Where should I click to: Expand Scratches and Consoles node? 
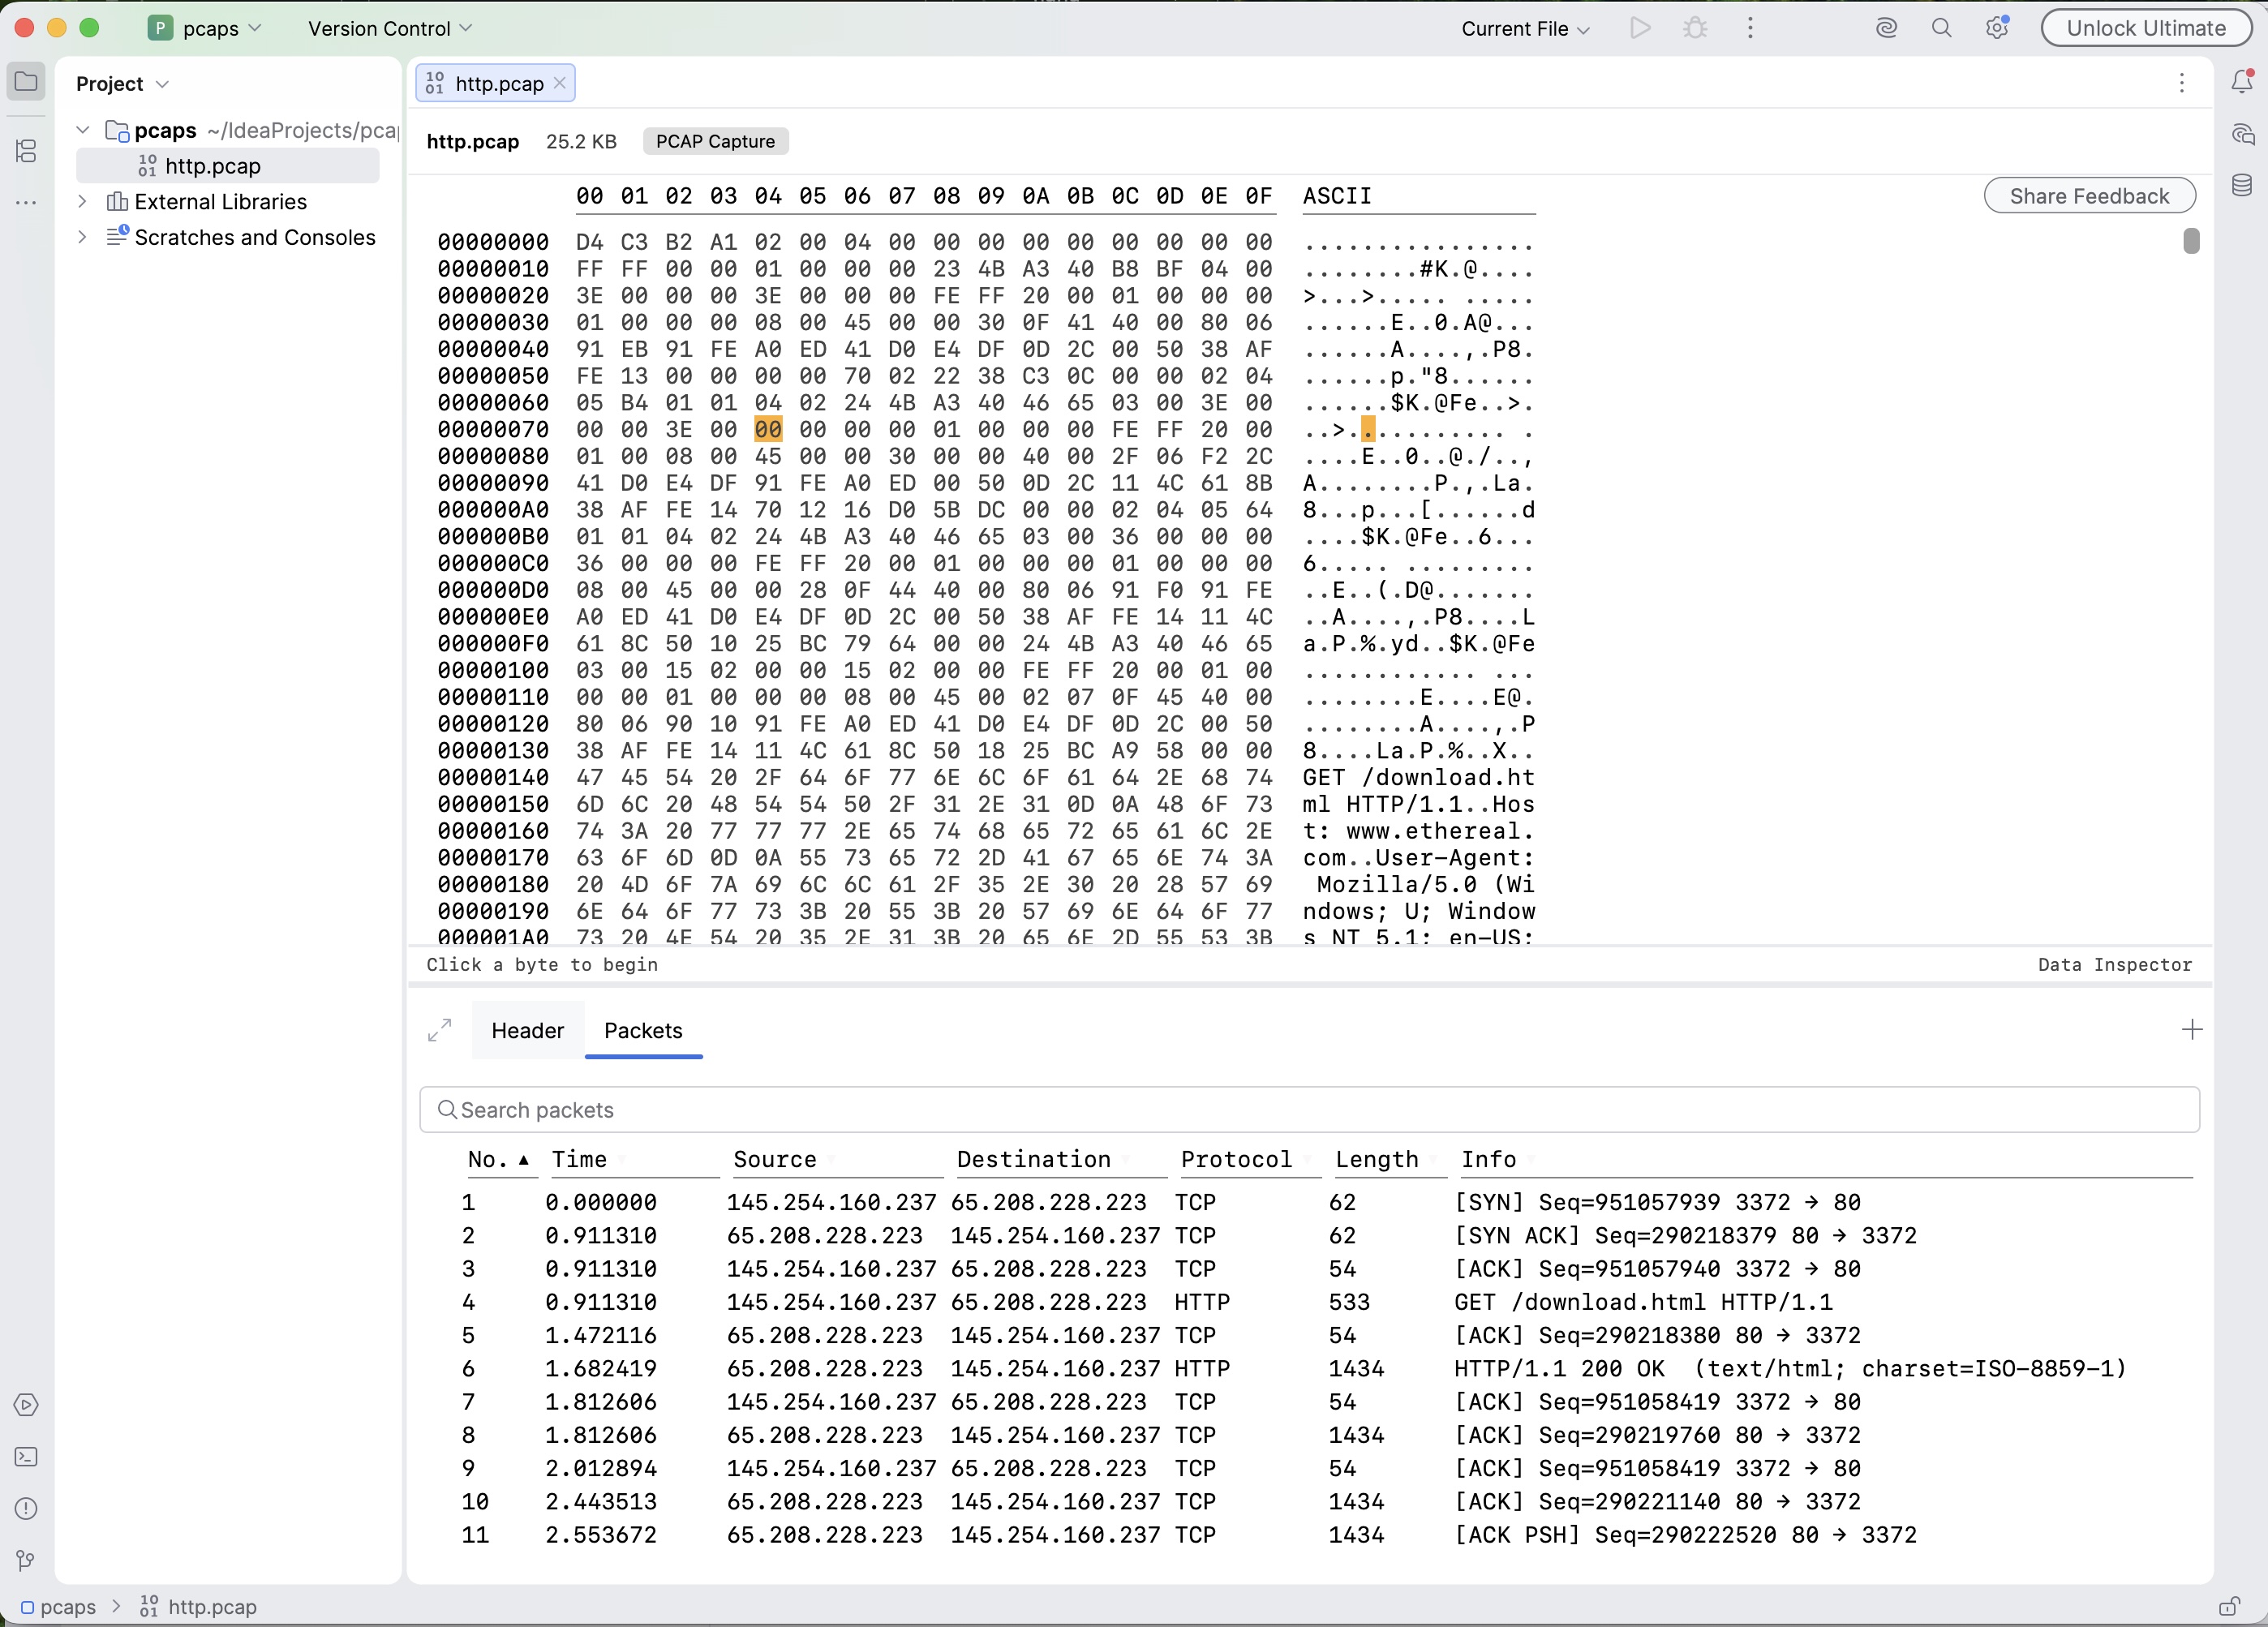pos(83,237)
